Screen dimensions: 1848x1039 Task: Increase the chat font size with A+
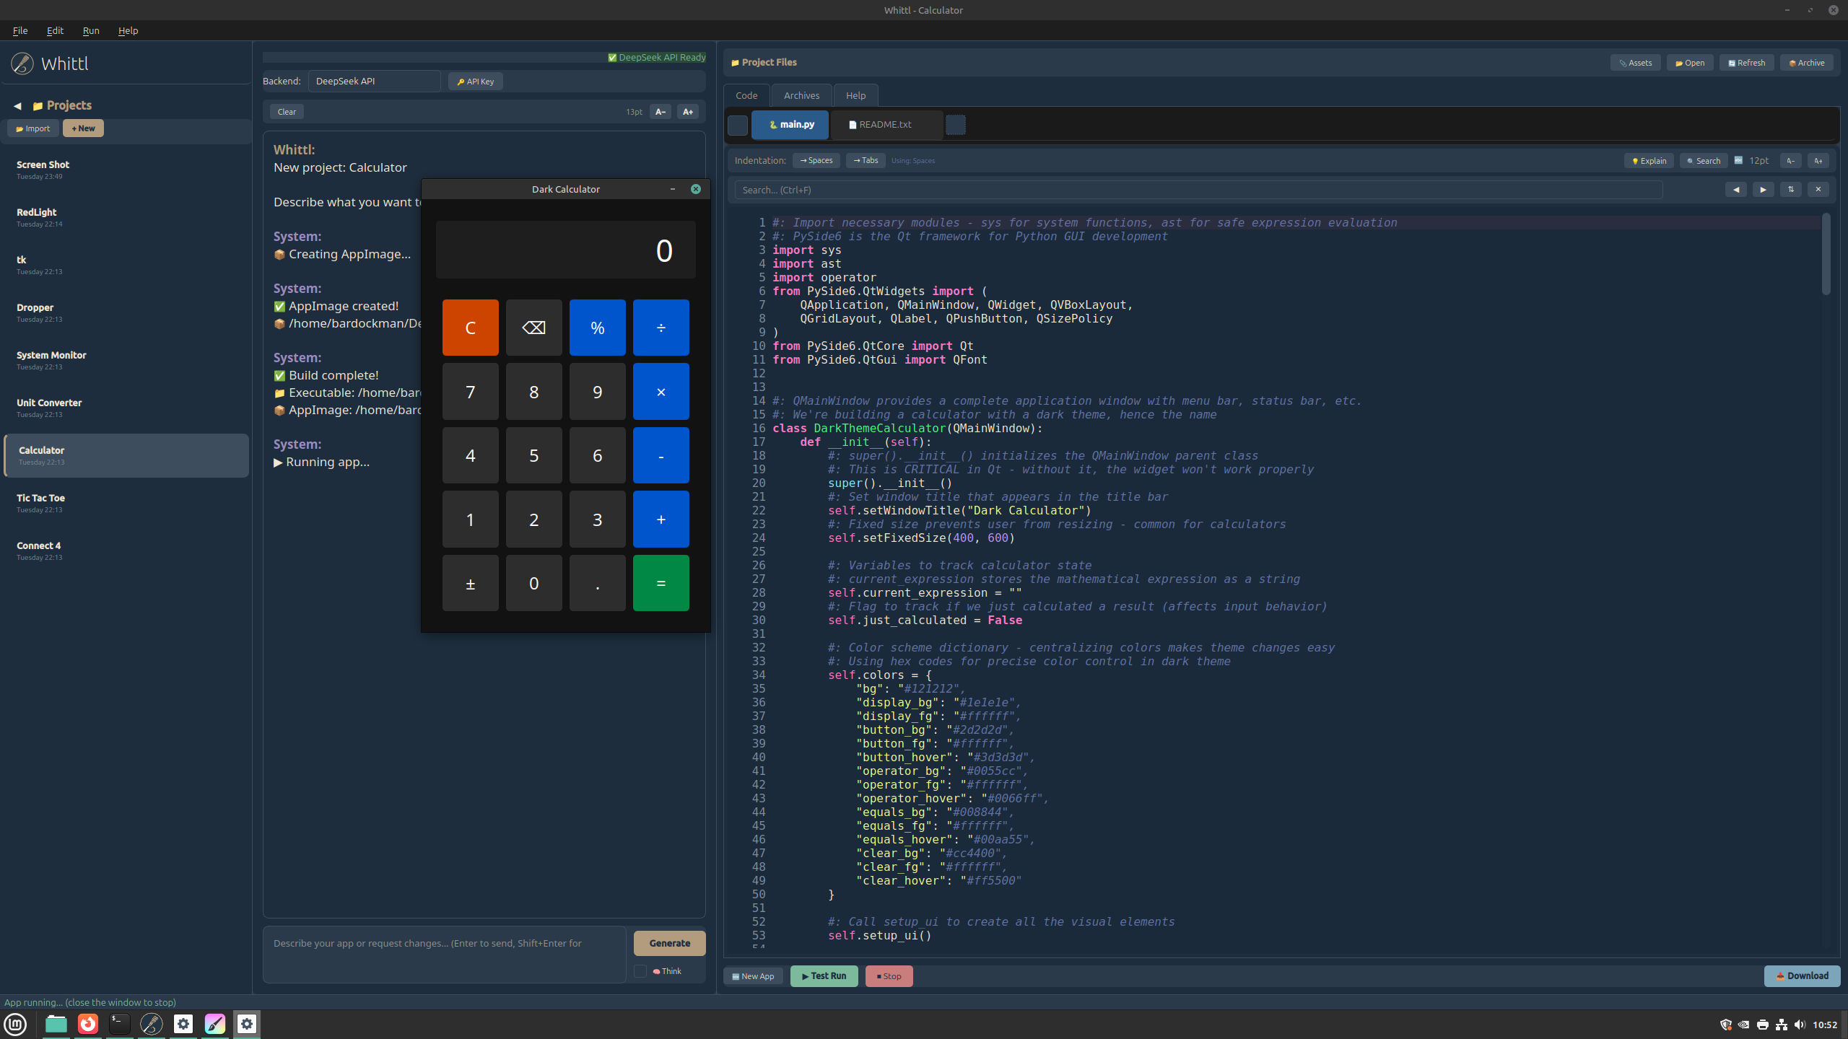click(687, 112)
